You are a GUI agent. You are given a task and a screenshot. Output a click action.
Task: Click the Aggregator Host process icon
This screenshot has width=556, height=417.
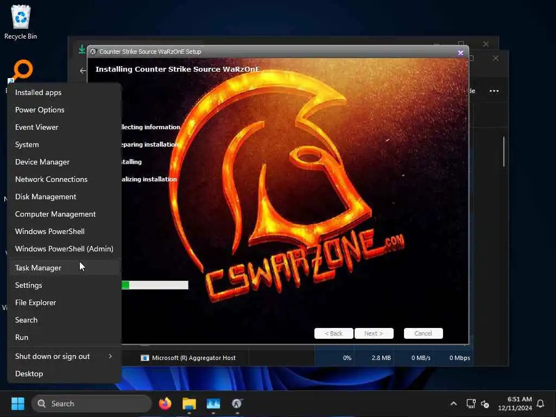[144, 358]
